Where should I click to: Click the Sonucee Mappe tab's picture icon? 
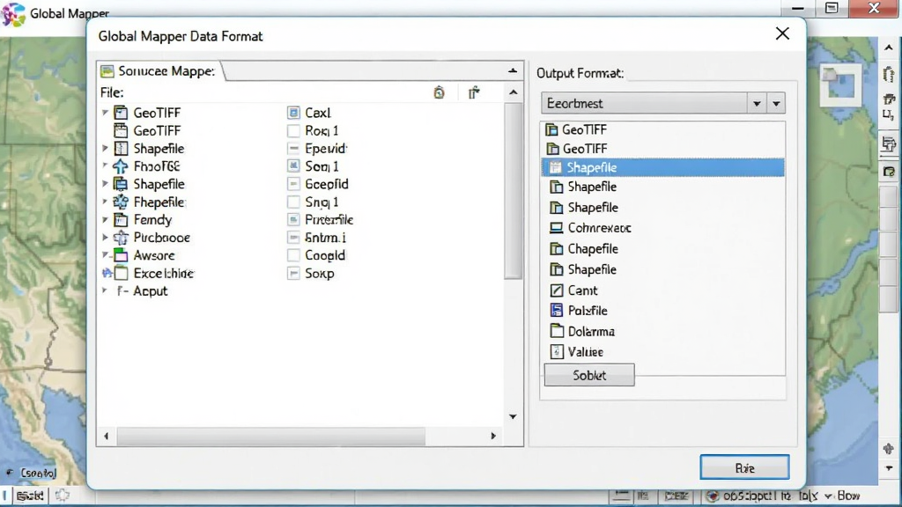(107, 71)
